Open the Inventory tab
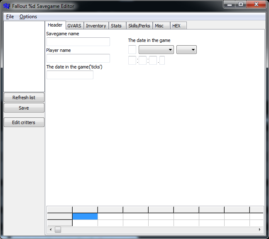Image resolution: width=269 pixels, height=239 pixels. pos(96,26)
